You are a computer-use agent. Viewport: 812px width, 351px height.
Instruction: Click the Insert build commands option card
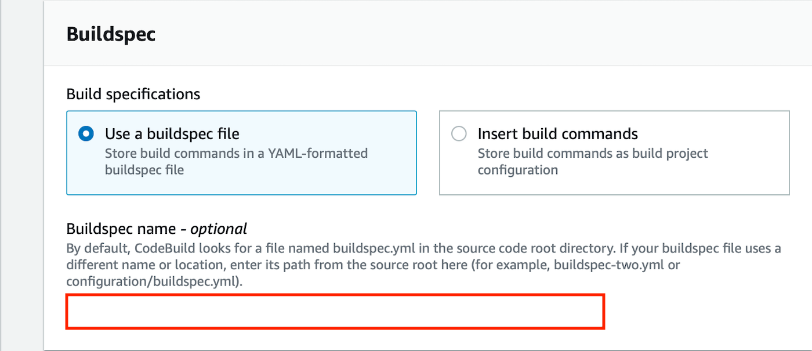point(614,153)
